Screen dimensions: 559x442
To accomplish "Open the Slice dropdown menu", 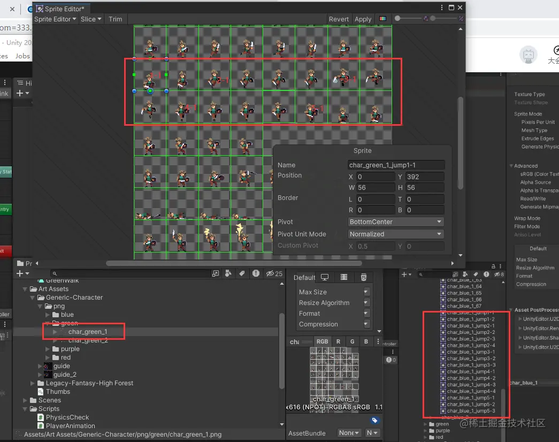I will coord(91,19).
